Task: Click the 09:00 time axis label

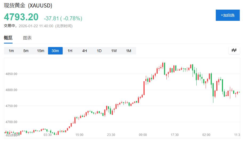Action: pos(143,135)
